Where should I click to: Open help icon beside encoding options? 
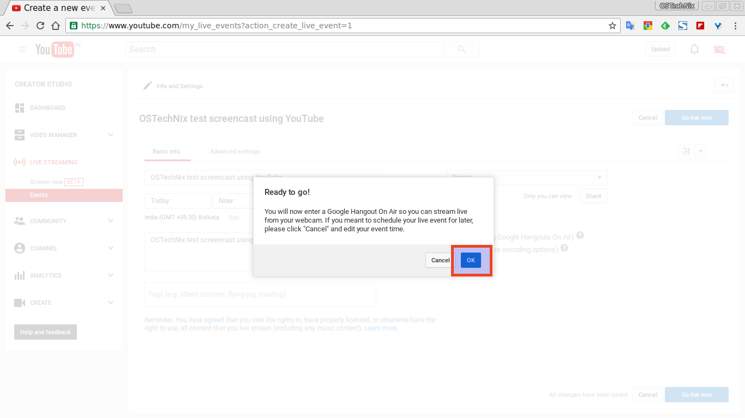click(x=564, y=248)
